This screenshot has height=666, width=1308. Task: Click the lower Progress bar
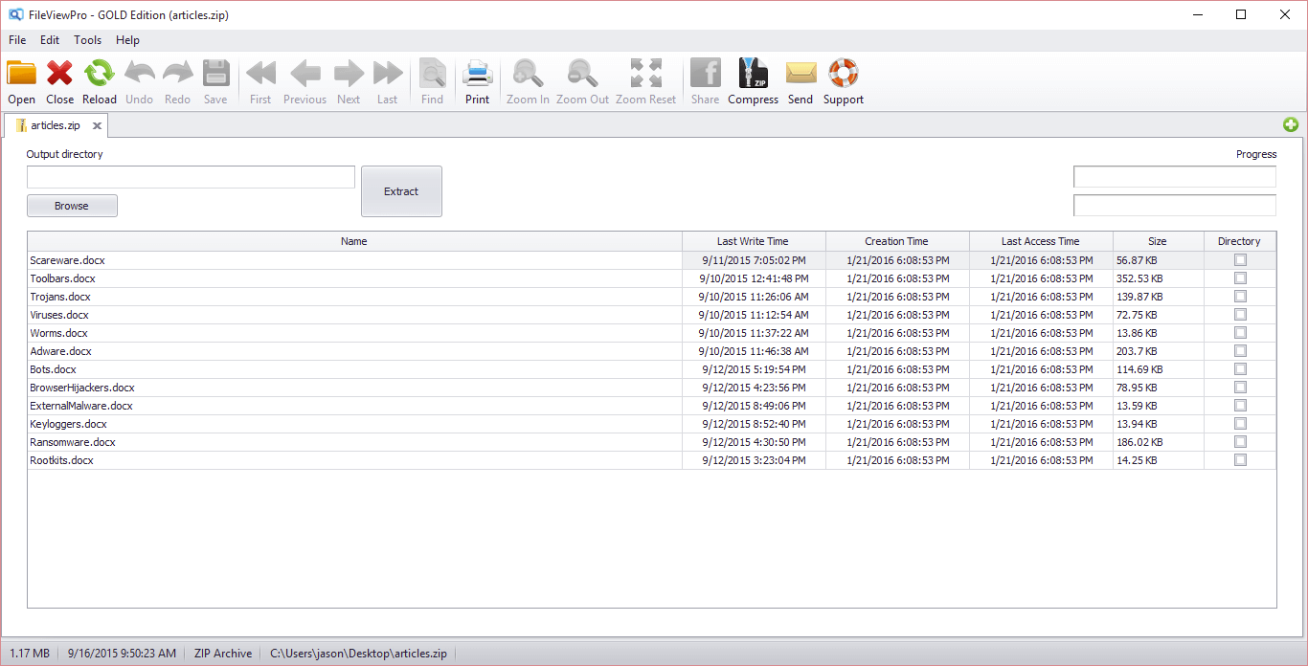pyautogui.click(x=1175, y=206)
